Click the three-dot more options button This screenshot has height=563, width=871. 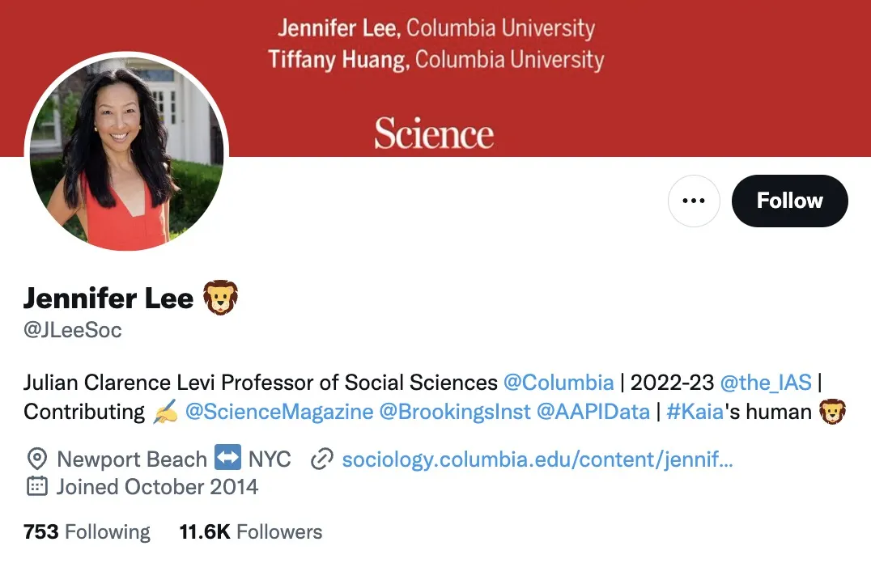click(694, 201)
